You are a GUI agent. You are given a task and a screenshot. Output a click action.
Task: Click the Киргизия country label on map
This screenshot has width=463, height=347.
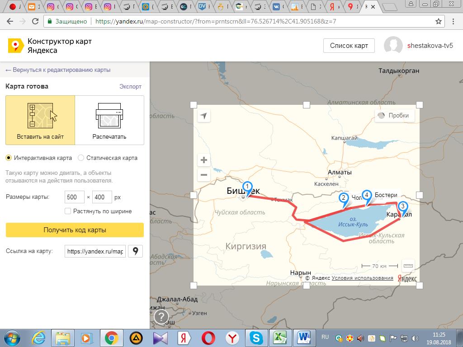pos(246,246)
